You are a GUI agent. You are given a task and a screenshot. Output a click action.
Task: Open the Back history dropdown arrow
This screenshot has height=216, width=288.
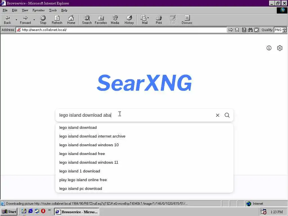[x=16, y=20]
